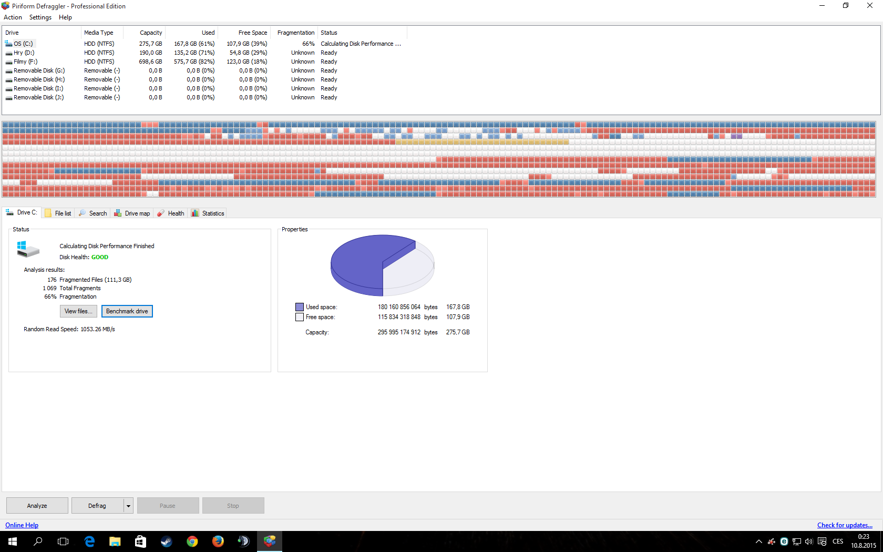This screenshot has height=552, width=883.
Task: Click the View files... button
Action: (78, 311)
